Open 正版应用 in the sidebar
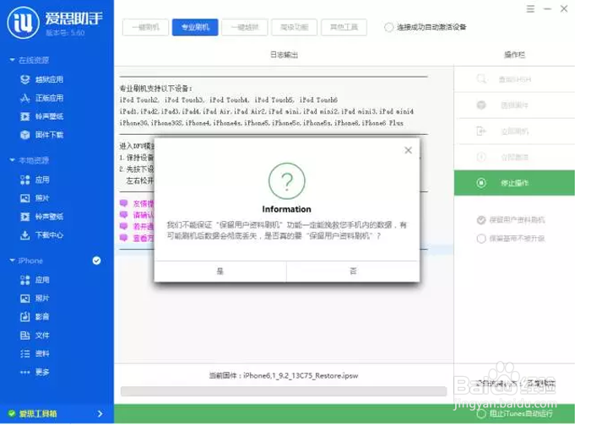This screenshot has width=591, height=425. pos(41,99)
